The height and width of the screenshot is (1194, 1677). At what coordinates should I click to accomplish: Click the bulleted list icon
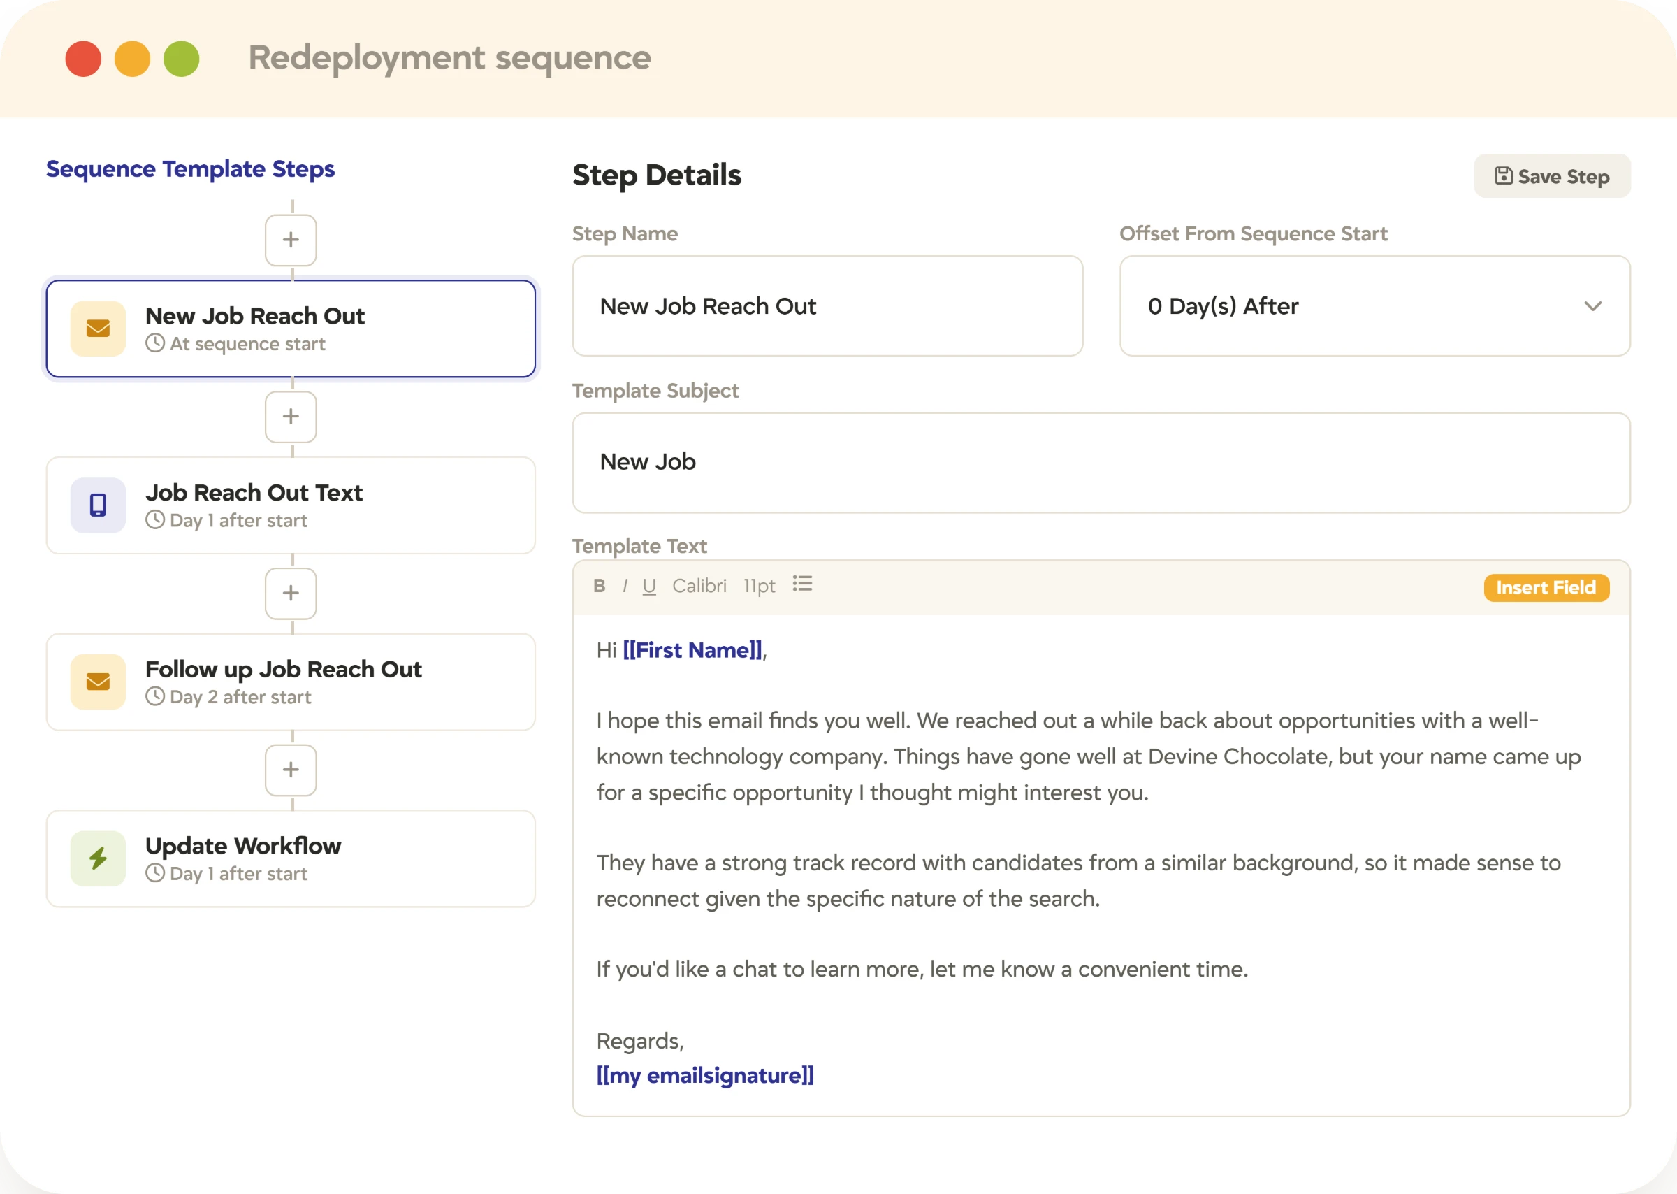801,584
